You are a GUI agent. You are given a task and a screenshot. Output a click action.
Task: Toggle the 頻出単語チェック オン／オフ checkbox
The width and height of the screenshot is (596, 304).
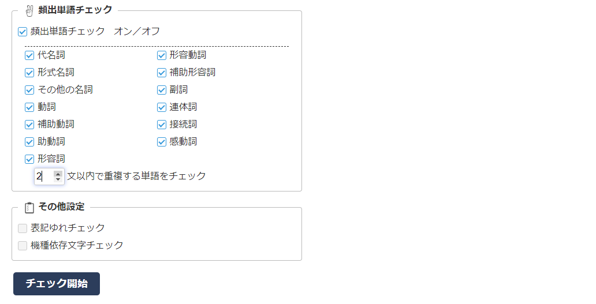[x=23, y=32]
